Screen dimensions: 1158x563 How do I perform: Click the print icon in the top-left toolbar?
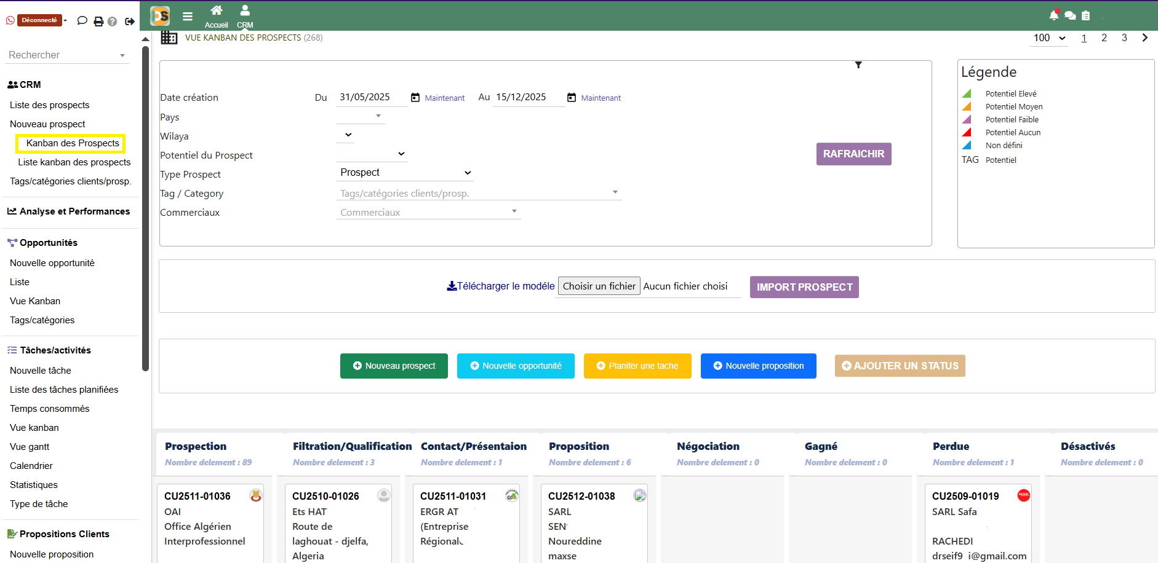click(x=98, y=20)
